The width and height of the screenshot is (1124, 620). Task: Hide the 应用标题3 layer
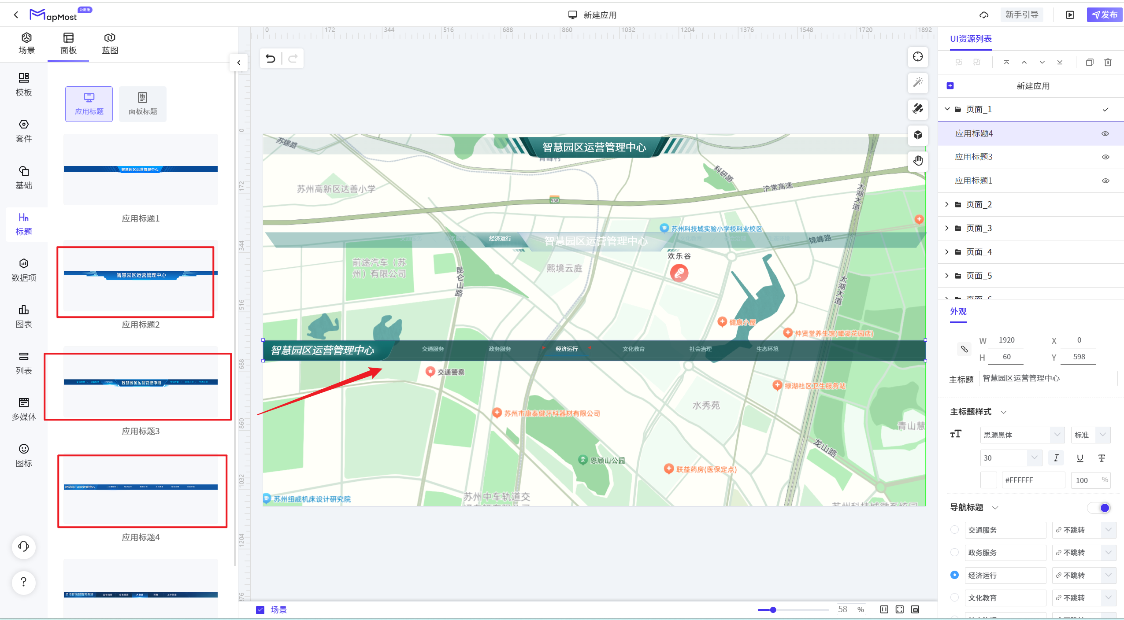click(x=1105, y=157)
